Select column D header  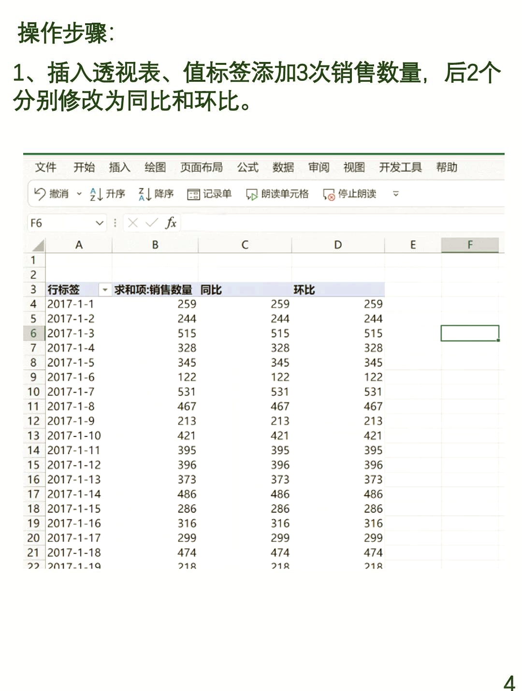pyautogui.click(x=338, y=245)
